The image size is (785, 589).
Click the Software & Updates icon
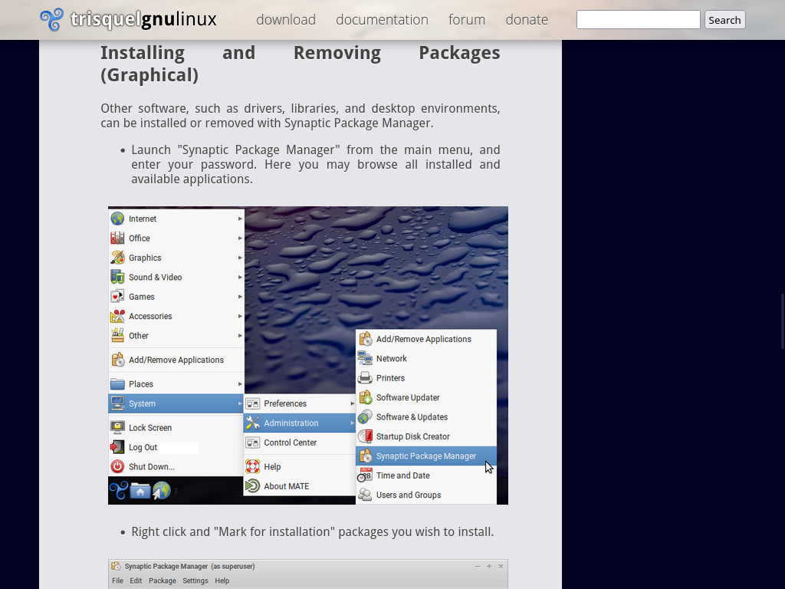coord(366,416)
